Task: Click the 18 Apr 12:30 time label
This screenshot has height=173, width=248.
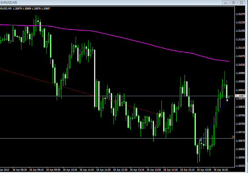Action: click(x=120, y=170)
